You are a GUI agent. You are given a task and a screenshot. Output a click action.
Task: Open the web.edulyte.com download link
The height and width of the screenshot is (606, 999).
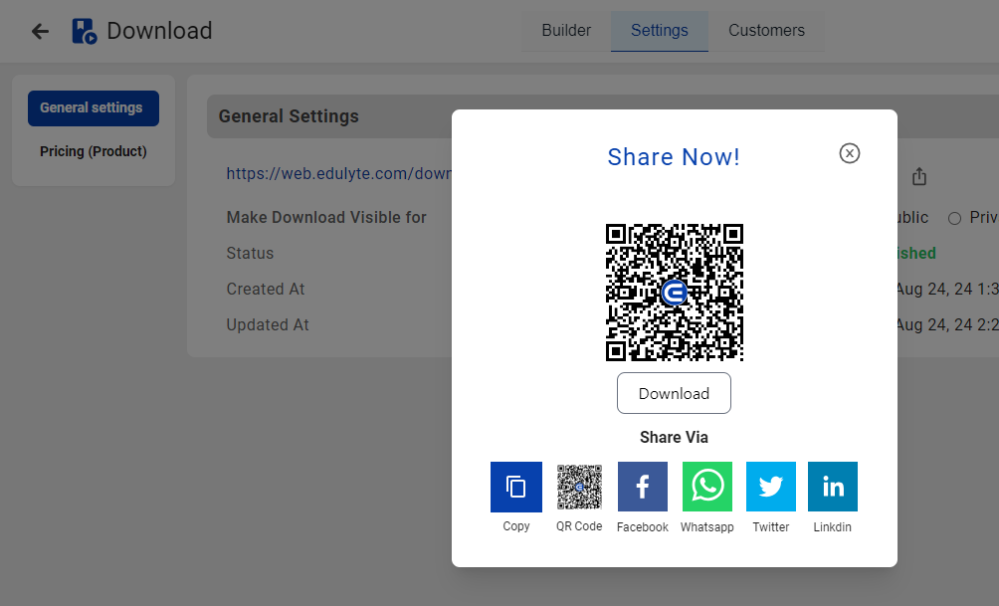[x=339, y=173]
